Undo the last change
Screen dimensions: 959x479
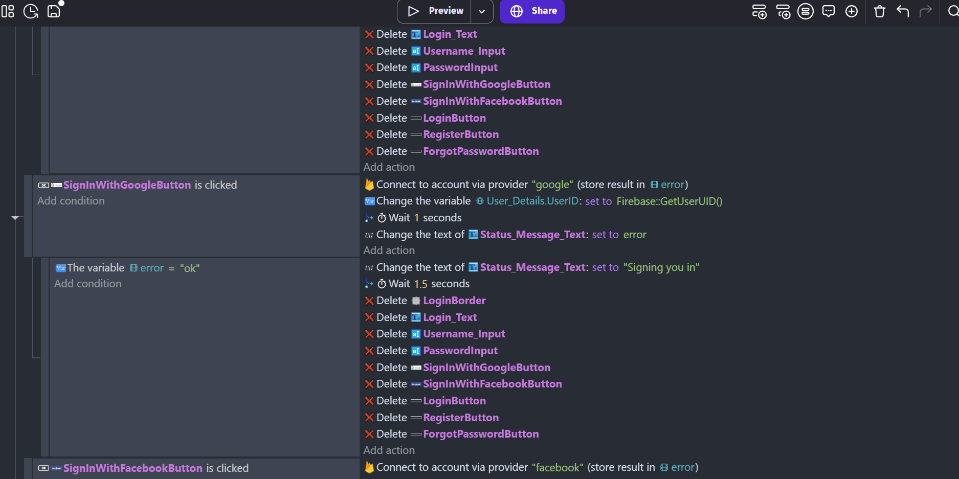pyautogui.click(x=903, y=11)
